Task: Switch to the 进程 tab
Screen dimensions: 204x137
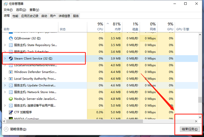Action: [x=7, y=16]
